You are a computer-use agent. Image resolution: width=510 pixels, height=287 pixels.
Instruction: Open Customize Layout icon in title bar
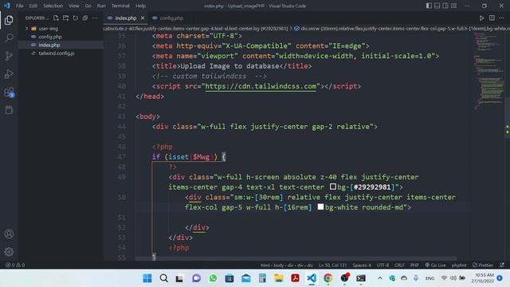453,6
